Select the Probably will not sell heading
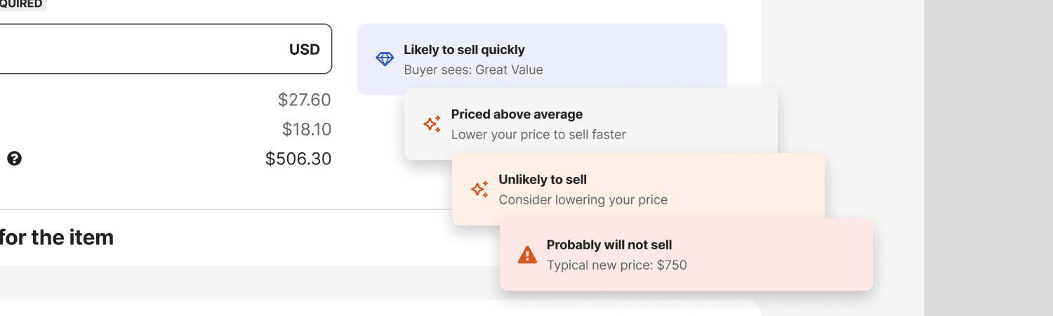 [609, 245]
